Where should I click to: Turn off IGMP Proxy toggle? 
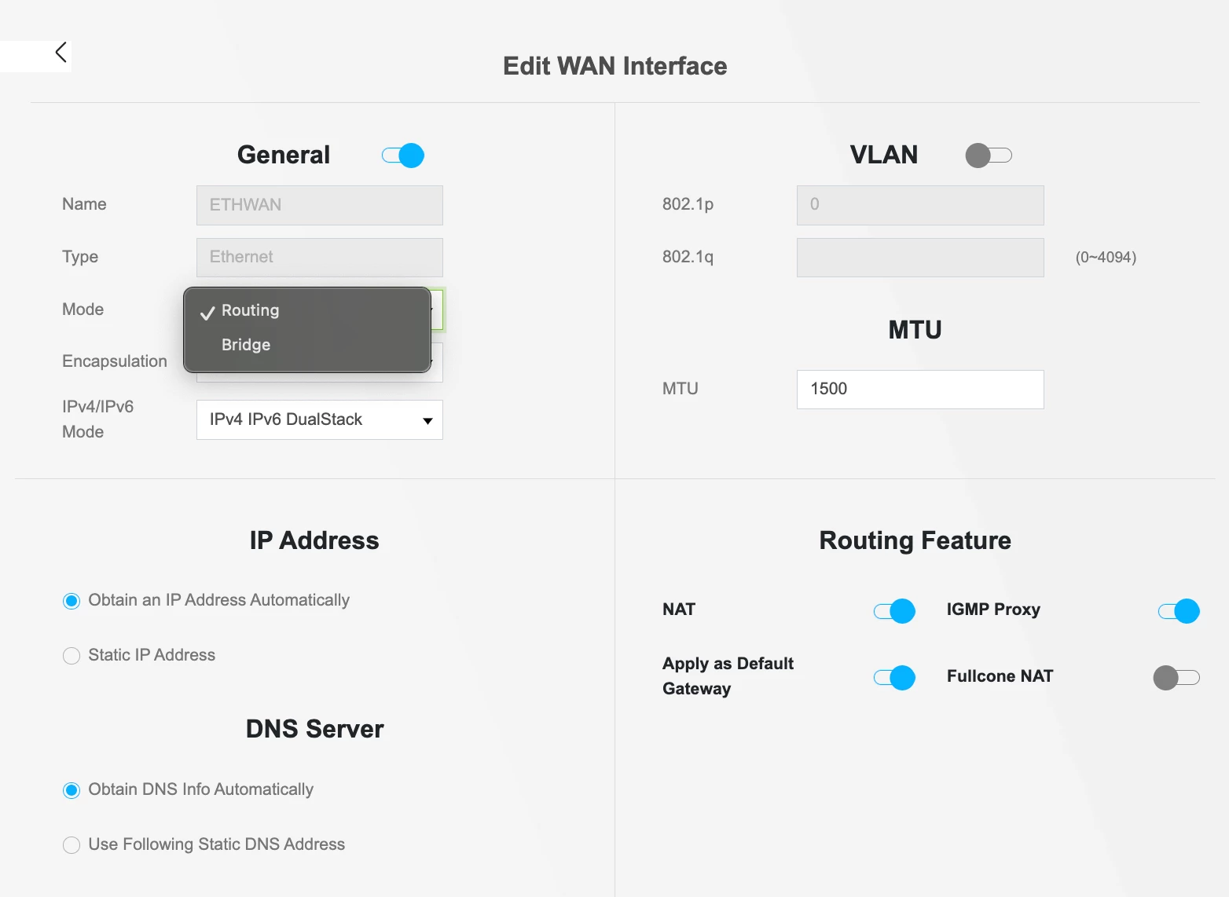click(x=1179, y=611)
